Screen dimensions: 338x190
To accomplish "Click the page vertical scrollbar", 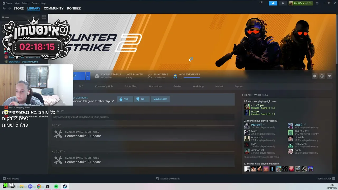I will (x=337, y=39).
